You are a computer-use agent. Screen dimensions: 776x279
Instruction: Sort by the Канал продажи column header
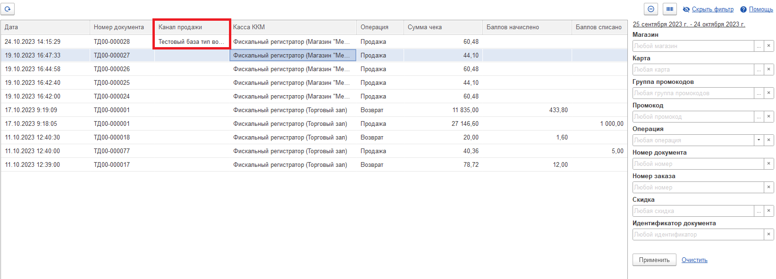[x=192, y=27]
